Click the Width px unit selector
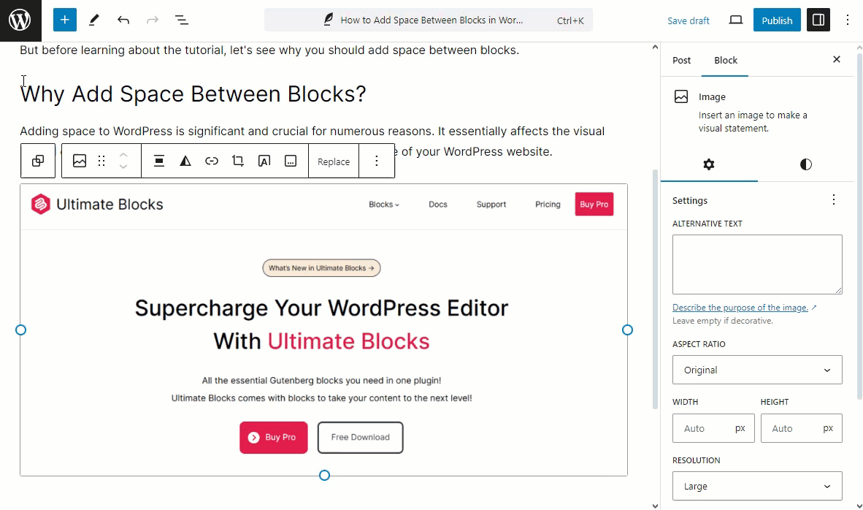 click(x=740, y=428)
